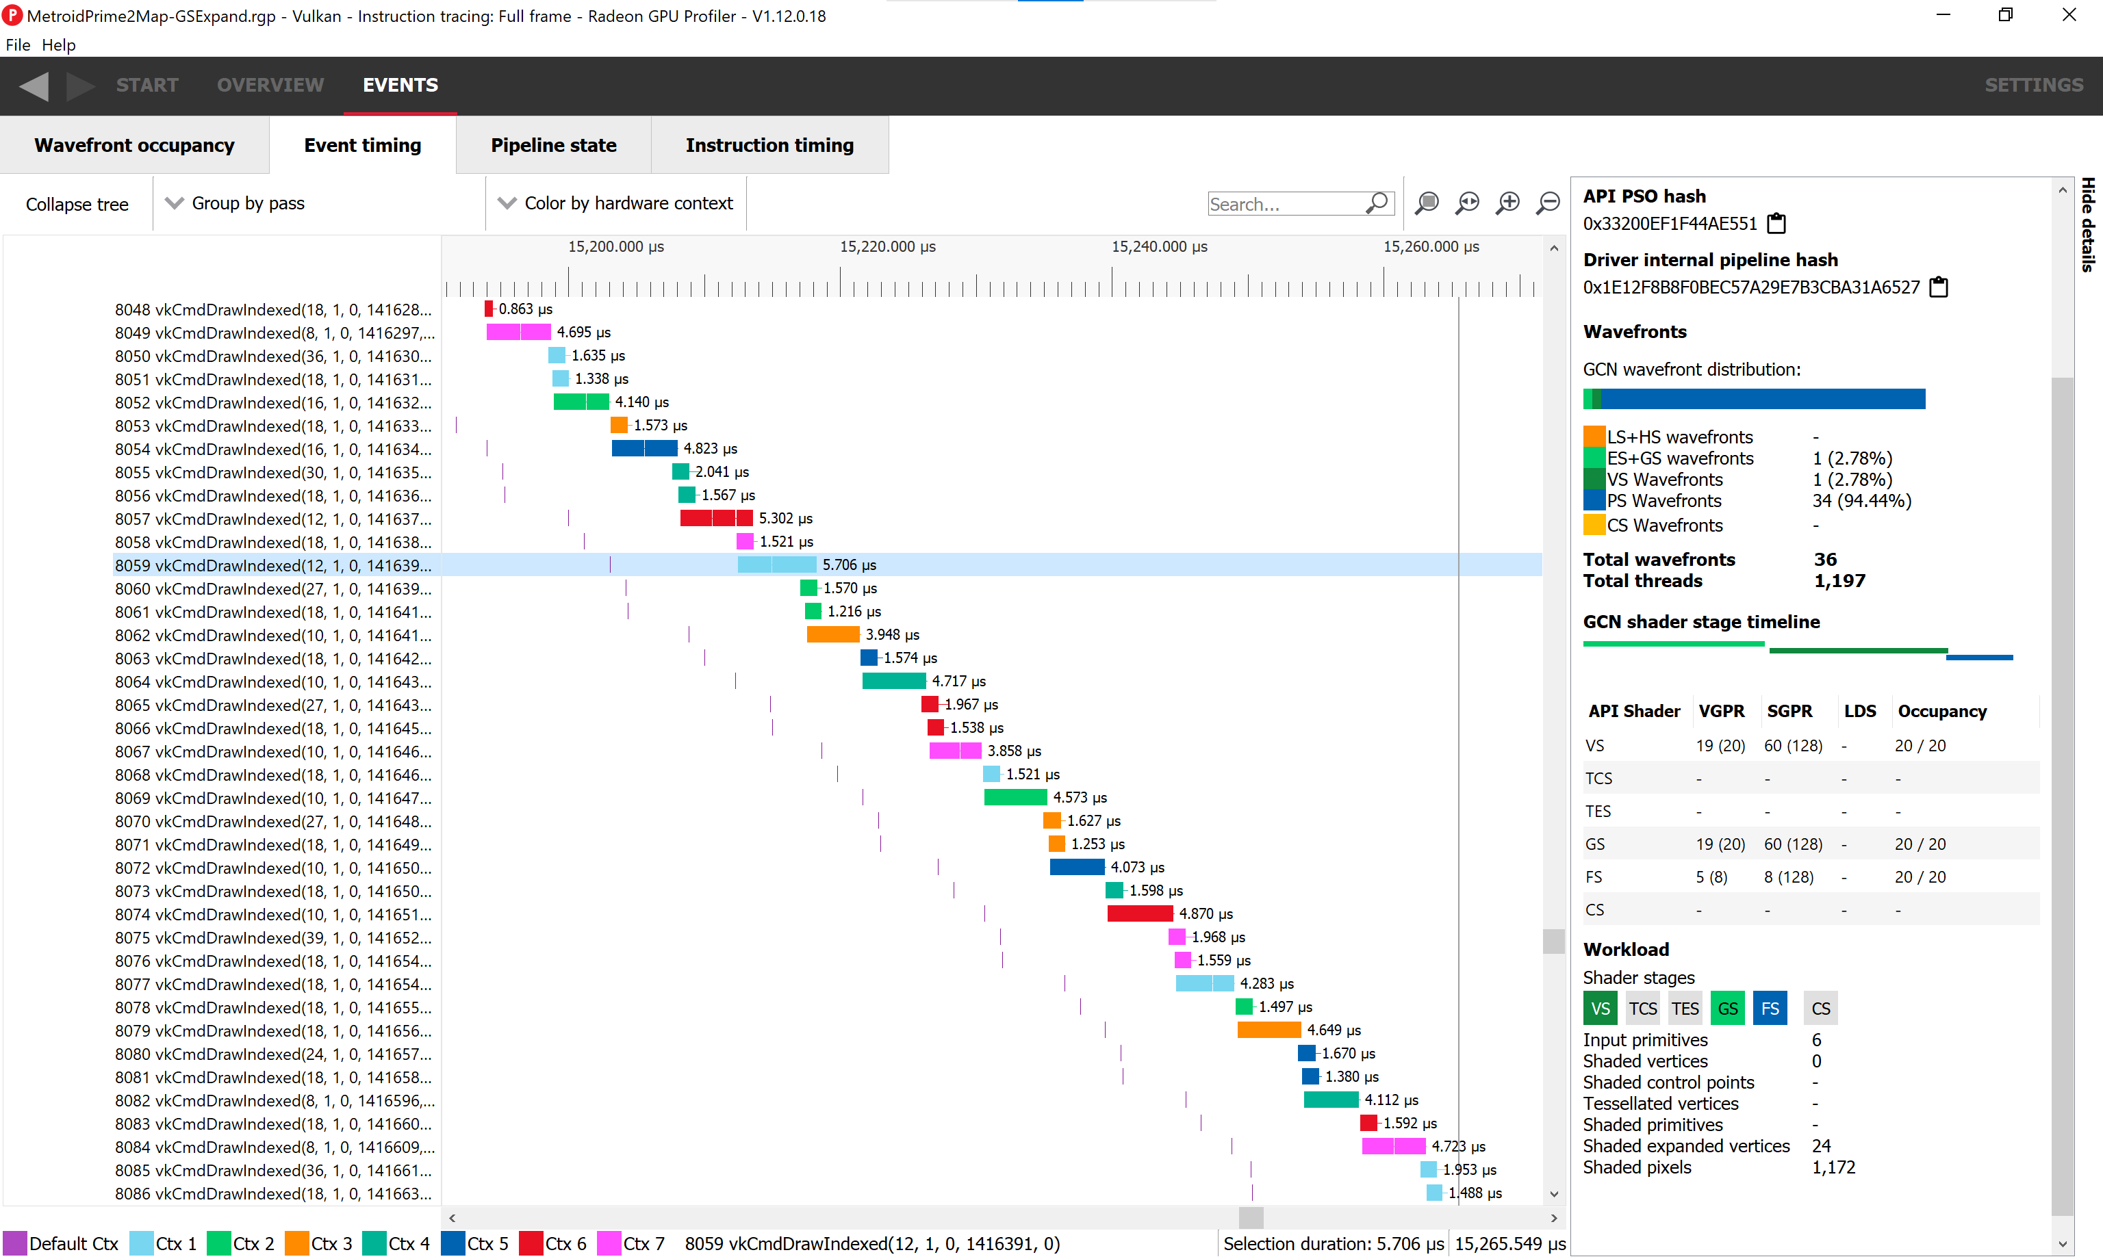Toggle the FS shader stage button
This screenshot has width=2103, height=1259.
tap(1770, 1009)
